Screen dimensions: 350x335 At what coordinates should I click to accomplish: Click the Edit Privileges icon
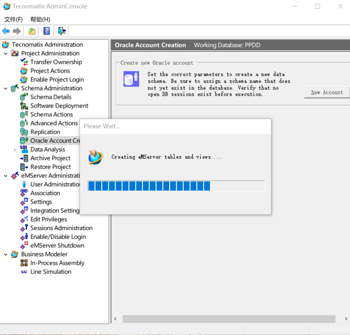point(24,219)
